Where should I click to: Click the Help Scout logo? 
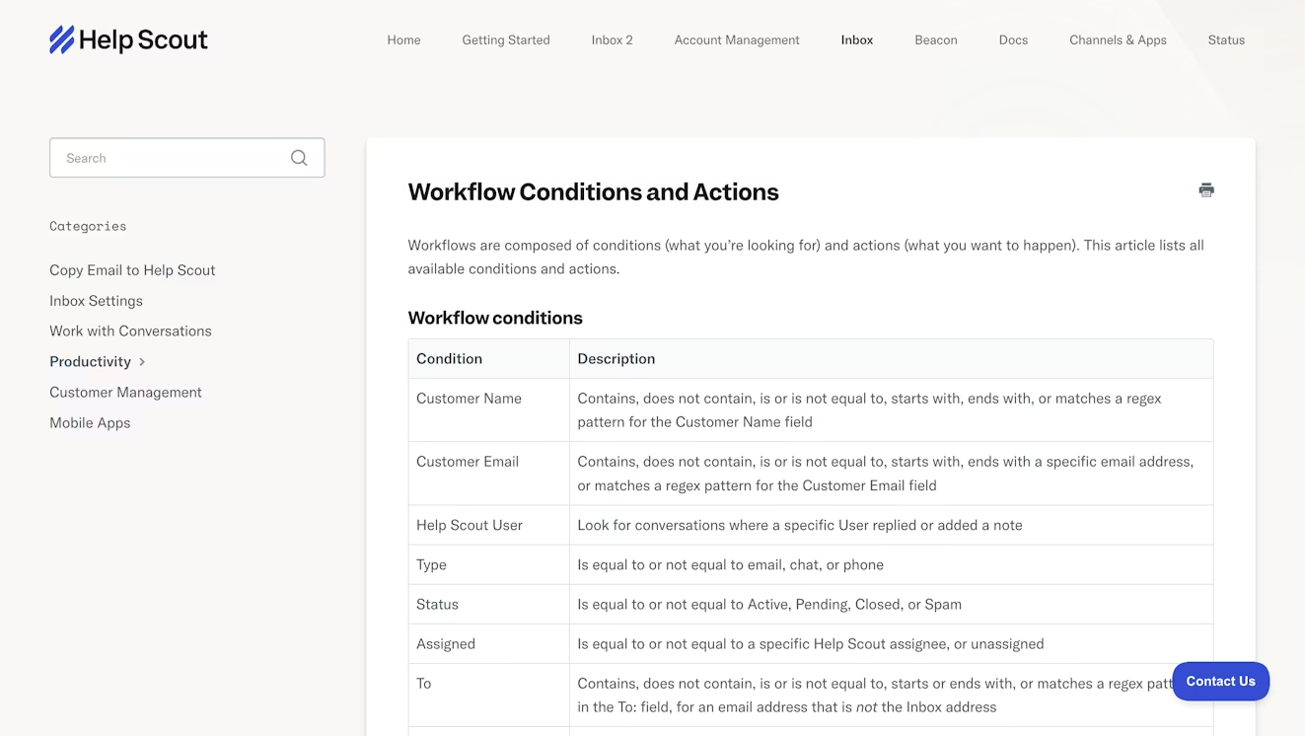point(128,39)
